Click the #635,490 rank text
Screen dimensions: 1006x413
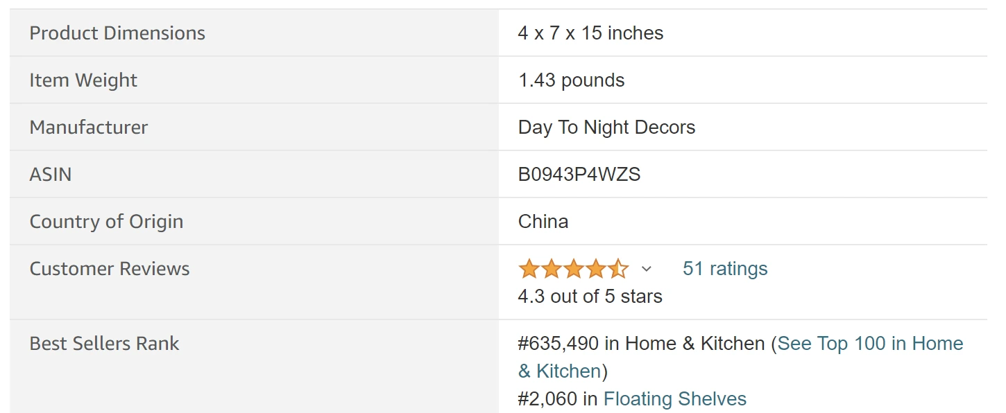click(x=559, y=344)
